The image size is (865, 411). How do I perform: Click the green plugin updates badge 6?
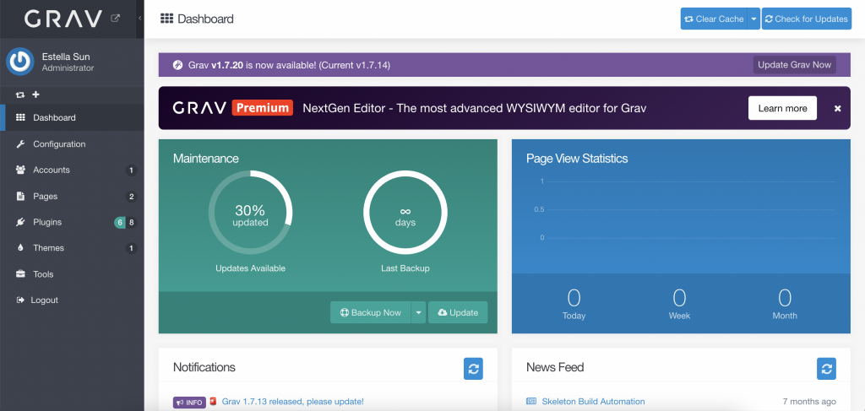pos(120,223)
